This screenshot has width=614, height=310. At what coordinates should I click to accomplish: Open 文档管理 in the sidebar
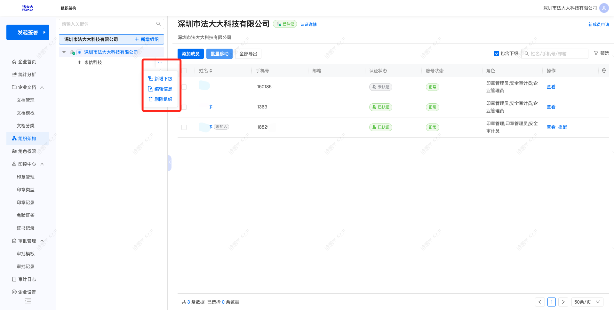pyautogui.click(x=26, y=100)
